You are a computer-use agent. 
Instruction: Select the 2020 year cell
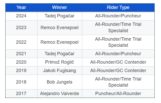[x=21, y=62]
